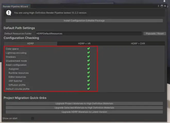
Task: Select the Asset configuration row label
Action: point(16,65)
